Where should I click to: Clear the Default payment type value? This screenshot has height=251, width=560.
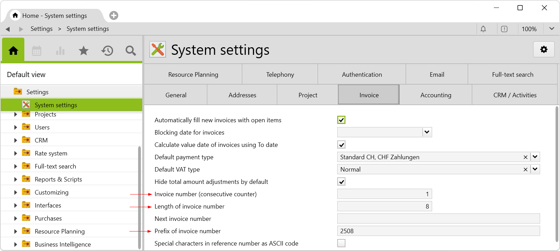tap(525, 157)
